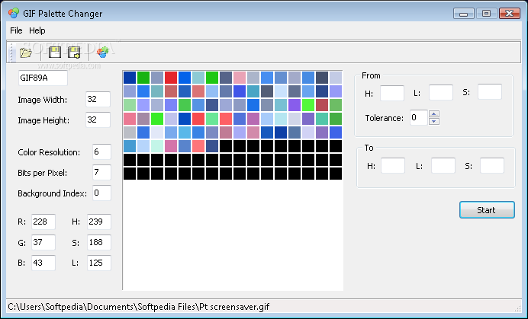The image size is (528, 319).
Task: Click the Save floppy disk icon
Action: (x=54, y=53)
